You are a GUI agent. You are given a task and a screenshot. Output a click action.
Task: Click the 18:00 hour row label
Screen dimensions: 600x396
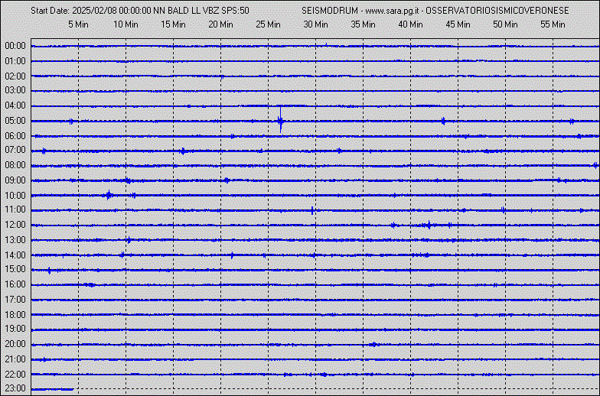pos(15,315)
